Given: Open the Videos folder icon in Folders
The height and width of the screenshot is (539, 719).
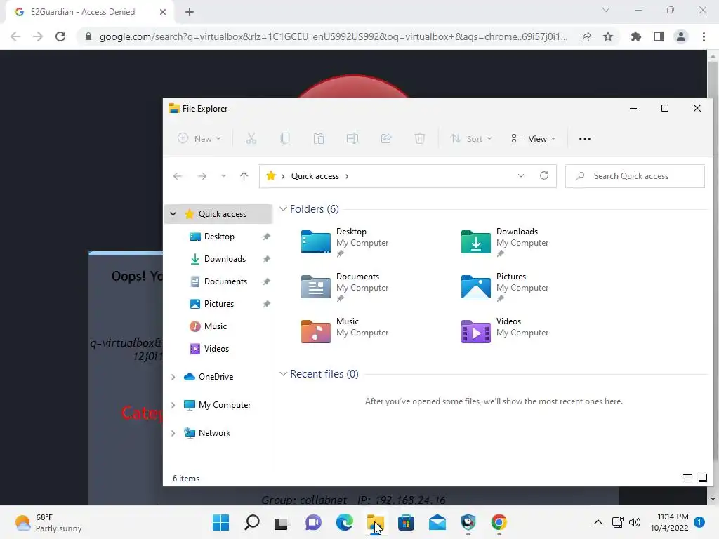Looking at the screenshot, I should [475, 331].
